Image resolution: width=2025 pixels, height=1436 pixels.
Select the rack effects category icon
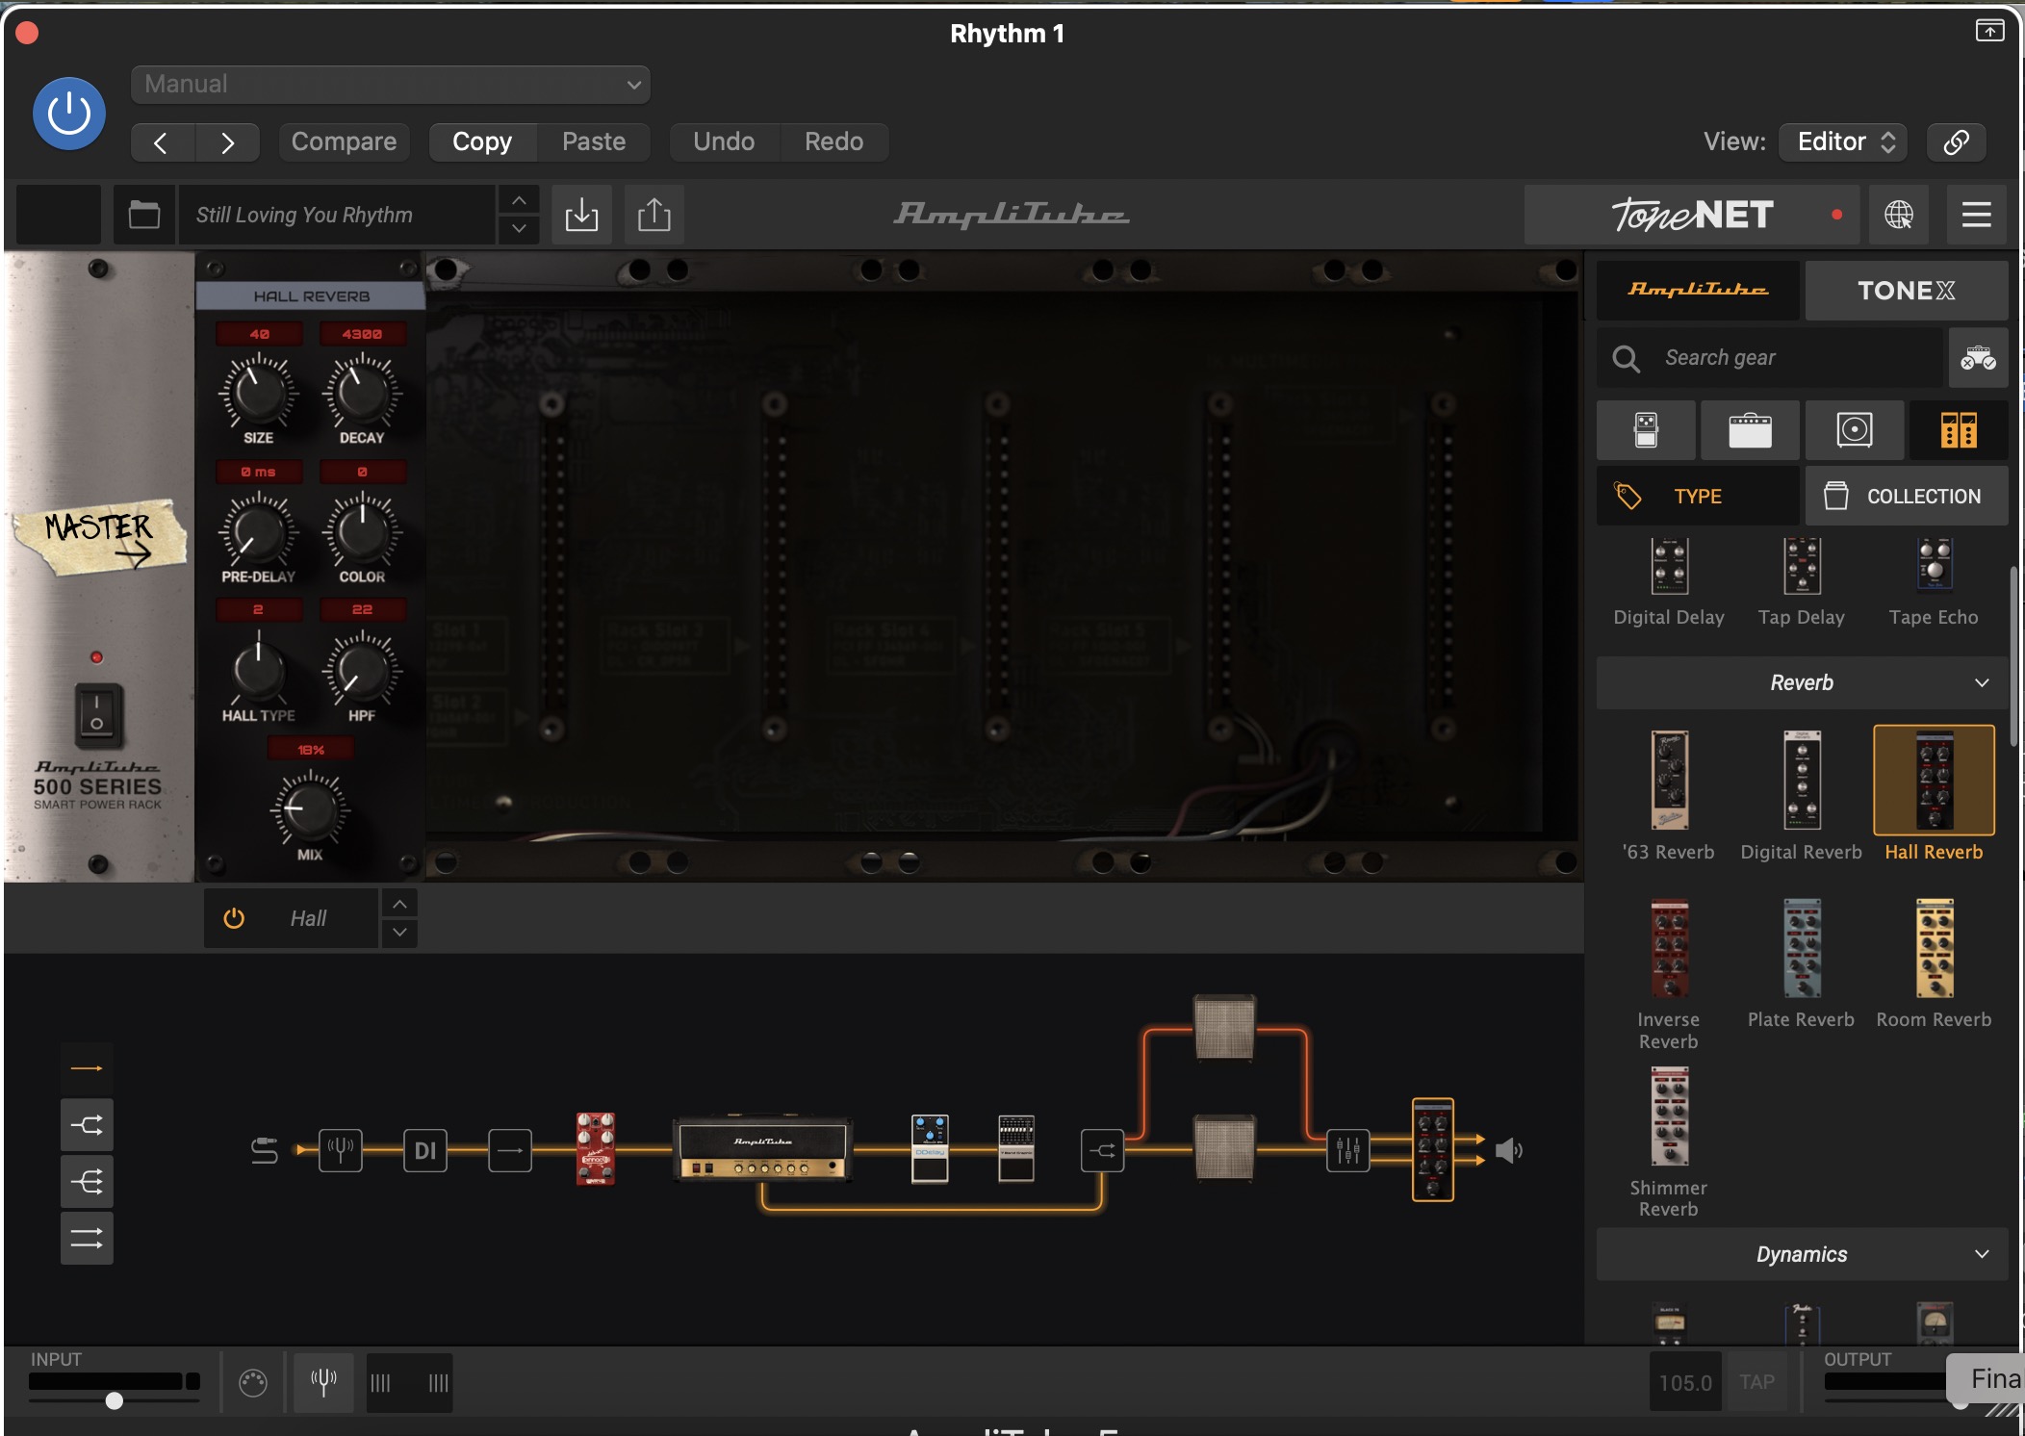[x=1959, y=429]
